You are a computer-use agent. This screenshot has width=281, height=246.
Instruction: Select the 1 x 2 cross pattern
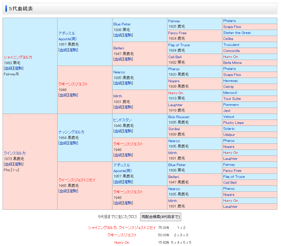(181, 227)
